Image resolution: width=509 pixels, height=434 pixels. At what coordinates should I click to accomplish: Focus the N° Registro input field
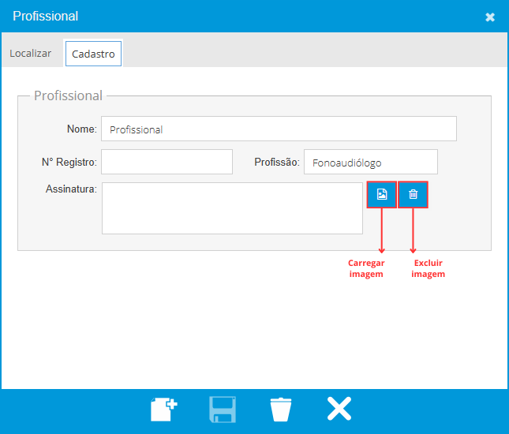(167, 162)
